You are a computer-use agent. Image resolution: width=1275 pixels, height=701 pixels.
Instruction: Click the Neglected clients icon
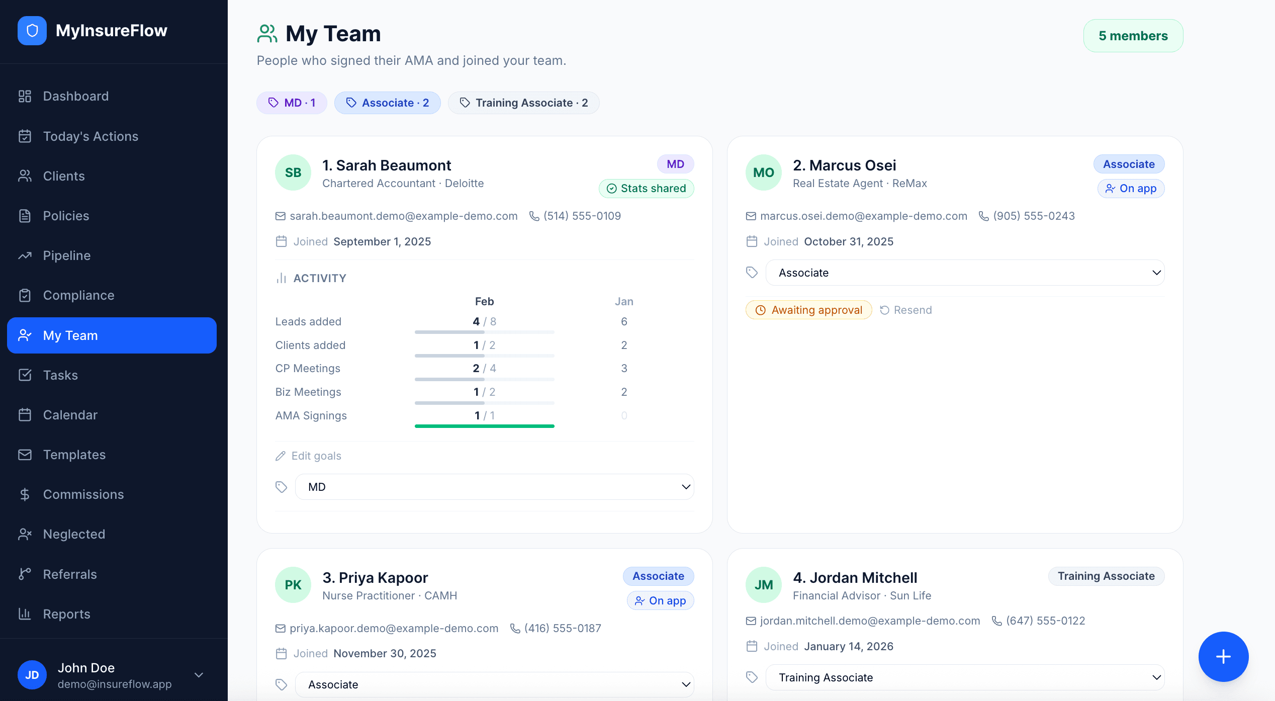[25, 534]
